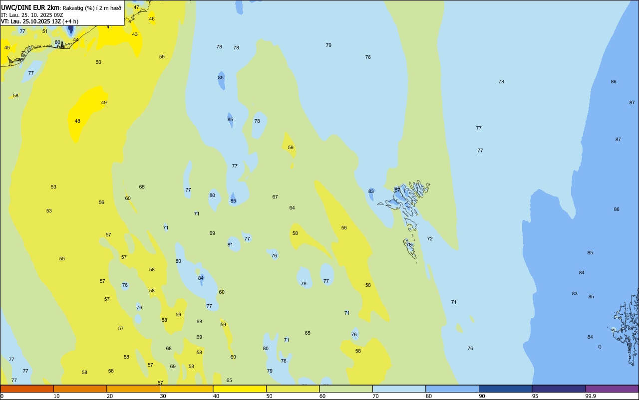Screen dimensions: 639x400
Task: Select the 95–99.9 navy legend swatch
Action: click(559, 389)
